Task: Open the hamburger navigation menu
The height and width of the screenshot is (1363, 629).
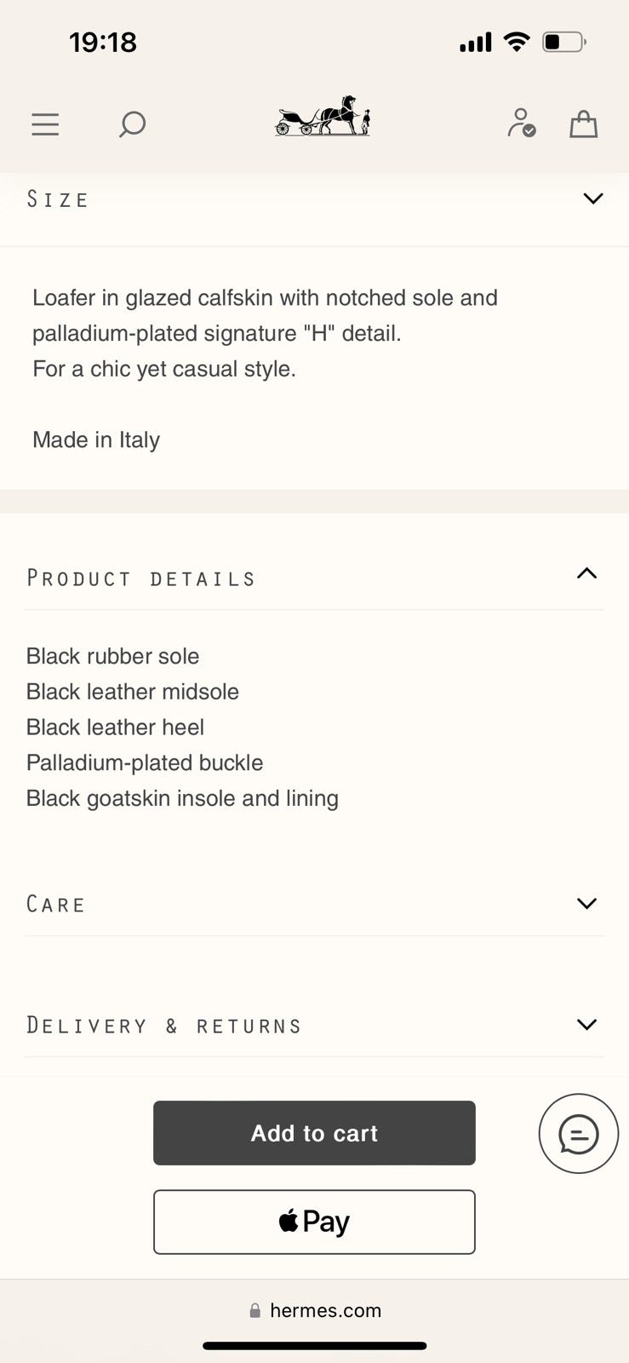Action: pyautogui.click(x=45, y=124)
